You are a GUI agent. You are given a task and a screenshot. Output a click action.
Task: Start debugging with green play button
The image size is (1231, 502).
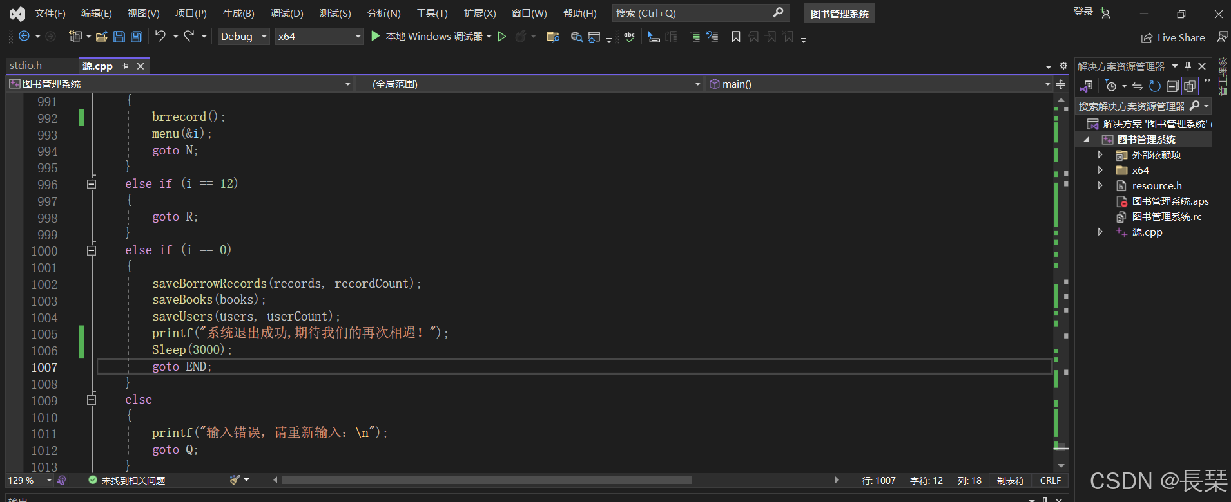coord(376,37)
